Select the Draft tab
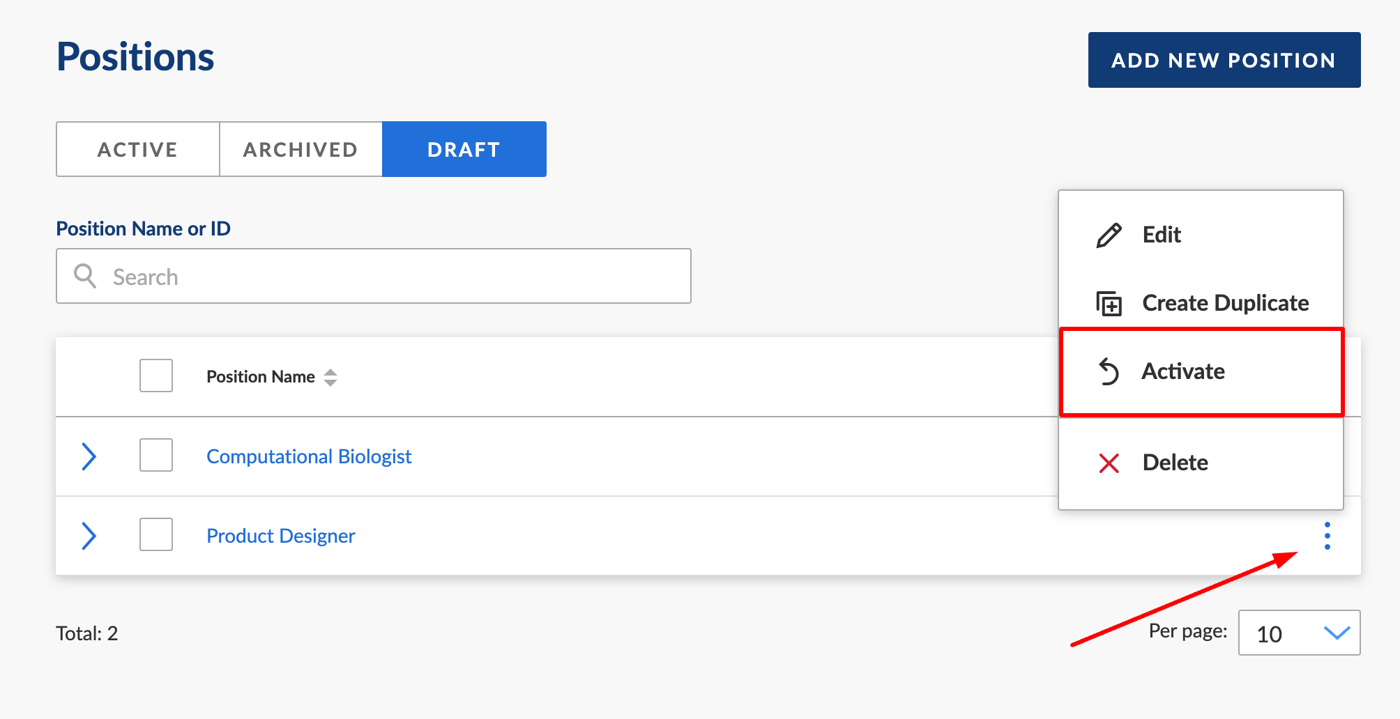The width and height of the screenshot is (1400, 719). [x=464, y=150]
